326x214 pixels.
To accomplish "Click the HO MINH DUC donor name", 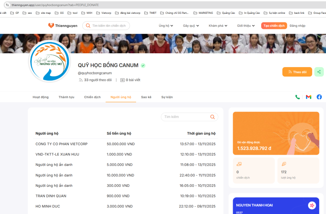I will pyautogui.click(x=48, y=206).
